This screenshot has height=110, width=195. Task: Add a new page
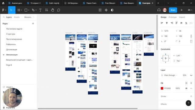pyautogui.click(x=33, y=24)
